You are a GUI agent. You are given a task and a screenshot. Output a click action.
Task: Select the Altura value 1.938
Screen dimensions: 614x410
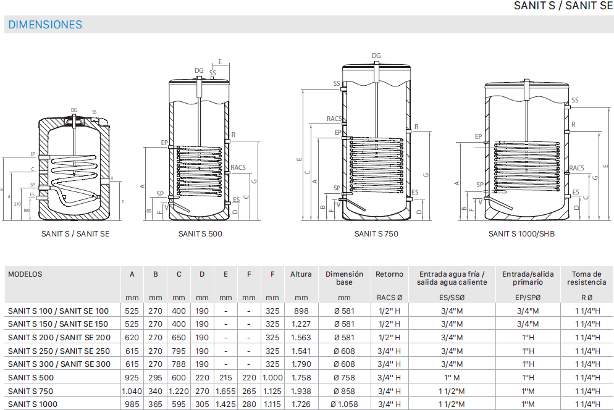301,391
